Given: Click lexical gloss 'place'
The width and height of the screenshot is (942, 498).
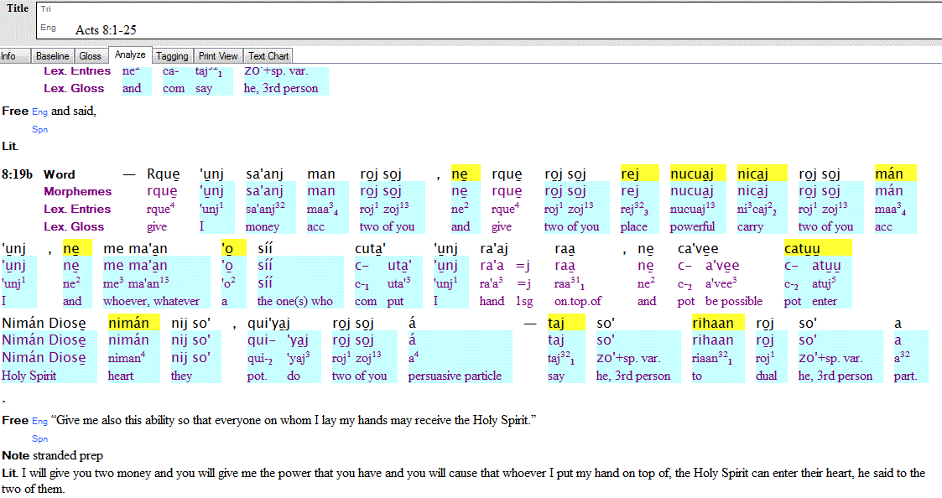Looking at the screenshot, I should [634, 227].
